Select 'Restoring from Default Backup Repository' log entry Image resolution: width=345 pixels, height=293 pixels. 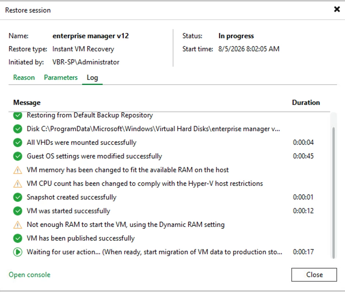(90, 115)
